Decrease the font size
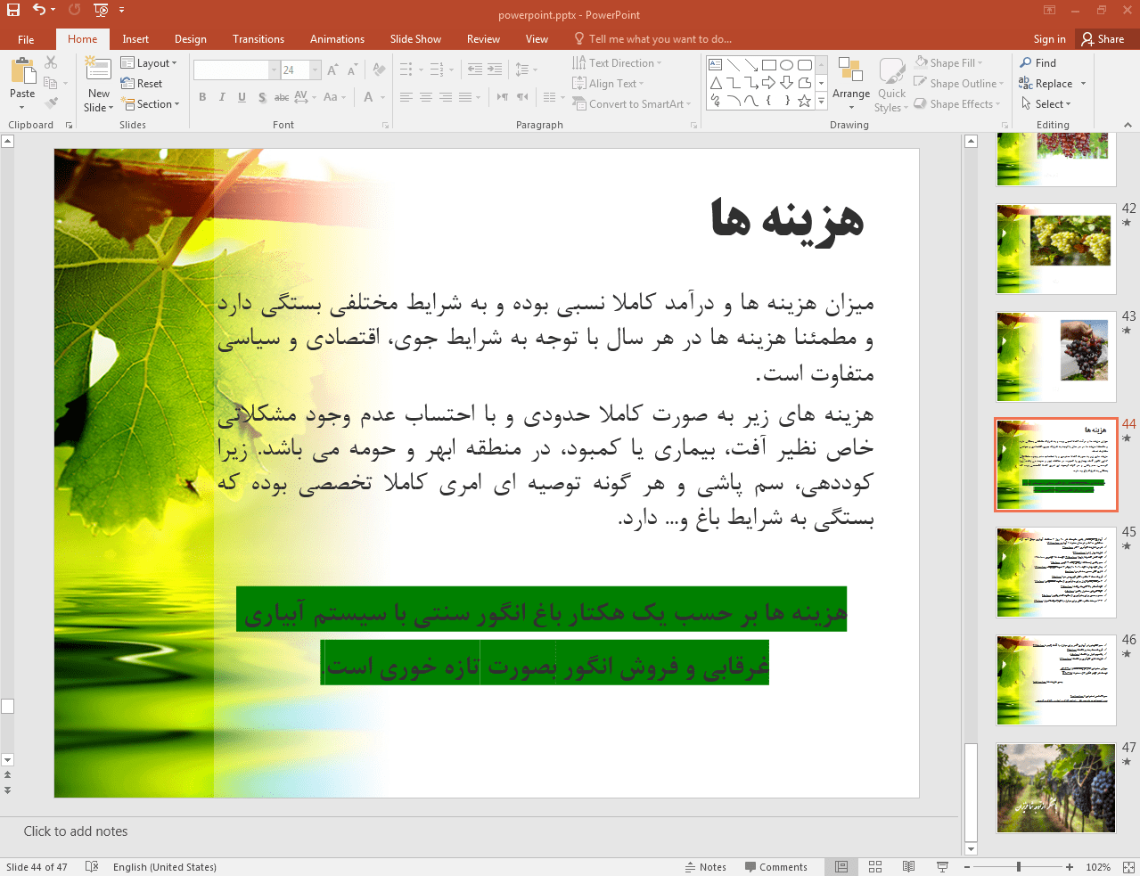Viewport: 1140px width, 876px height. 353,70
